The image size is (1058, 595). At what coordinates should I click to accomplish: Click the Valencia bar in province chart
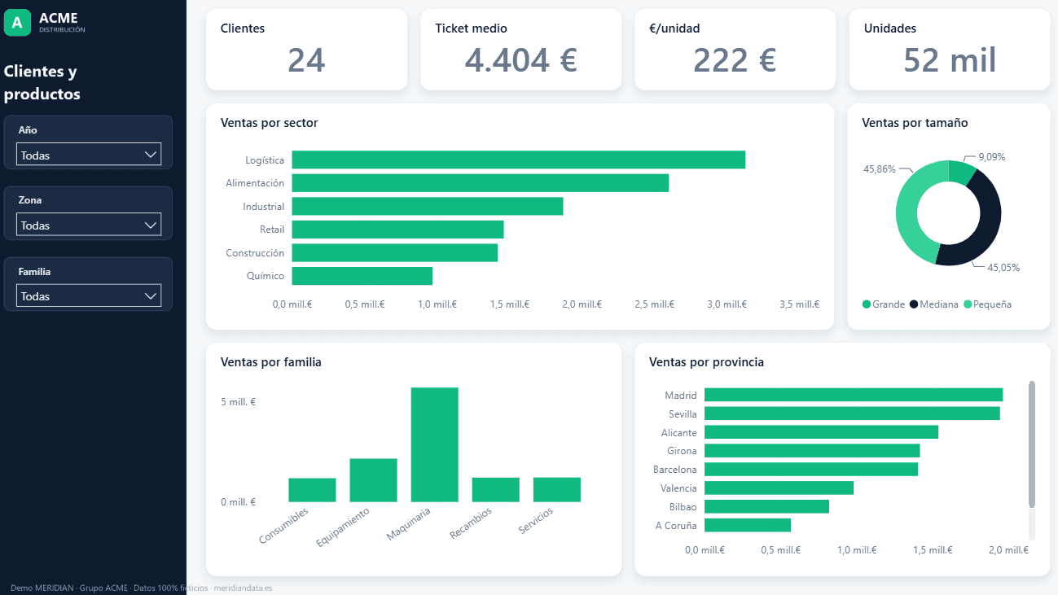point(779,488)
